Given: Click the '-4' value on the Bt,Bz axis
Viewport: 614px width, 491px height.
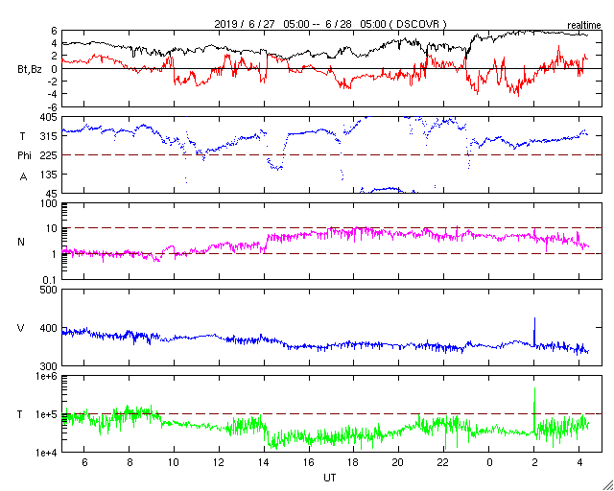Looking at the screenshot, I should 53,94.
